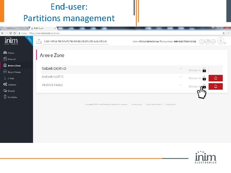
Task: Click the RADAR GIORNO area name
Action: coord(54,69)
